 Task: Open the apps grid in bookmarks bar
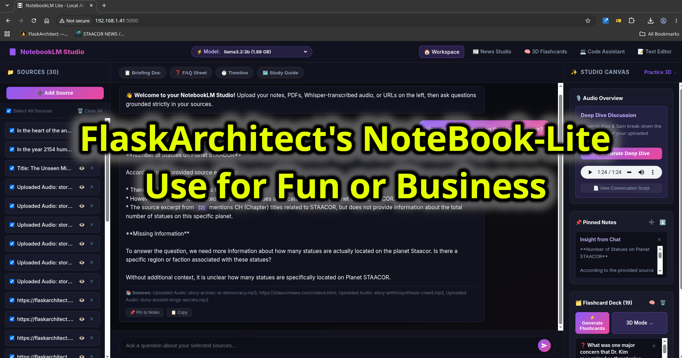7,34
